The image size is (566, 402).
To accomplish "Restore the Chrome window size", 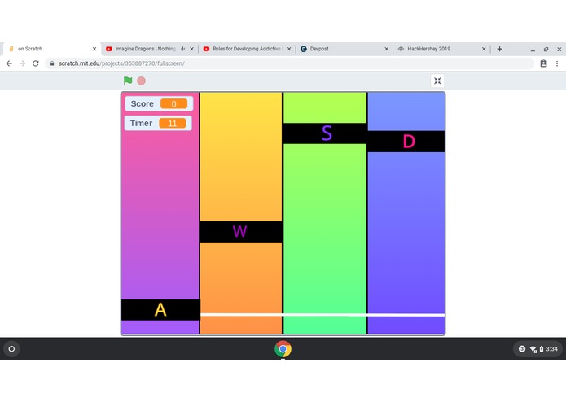I will click(x=546, y=50).
